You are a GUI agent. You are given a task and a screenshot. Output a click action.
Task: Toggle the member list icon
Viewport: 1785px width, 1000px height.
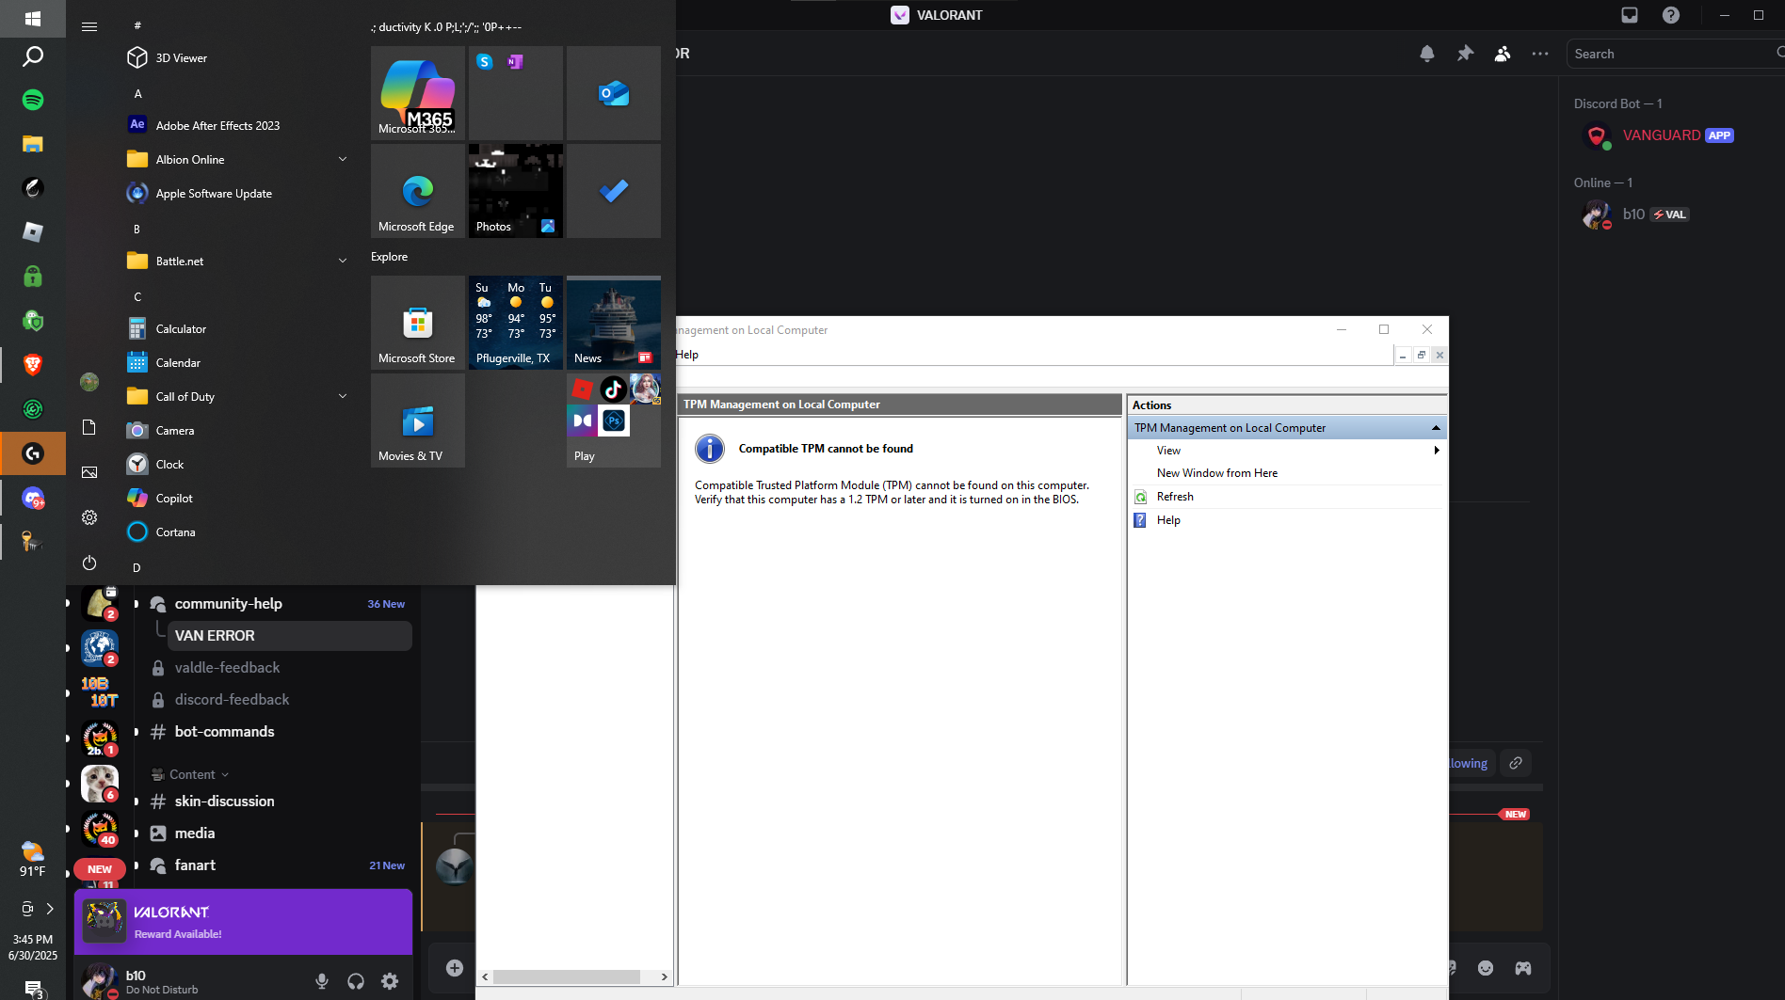click(x=1503, y=54)
